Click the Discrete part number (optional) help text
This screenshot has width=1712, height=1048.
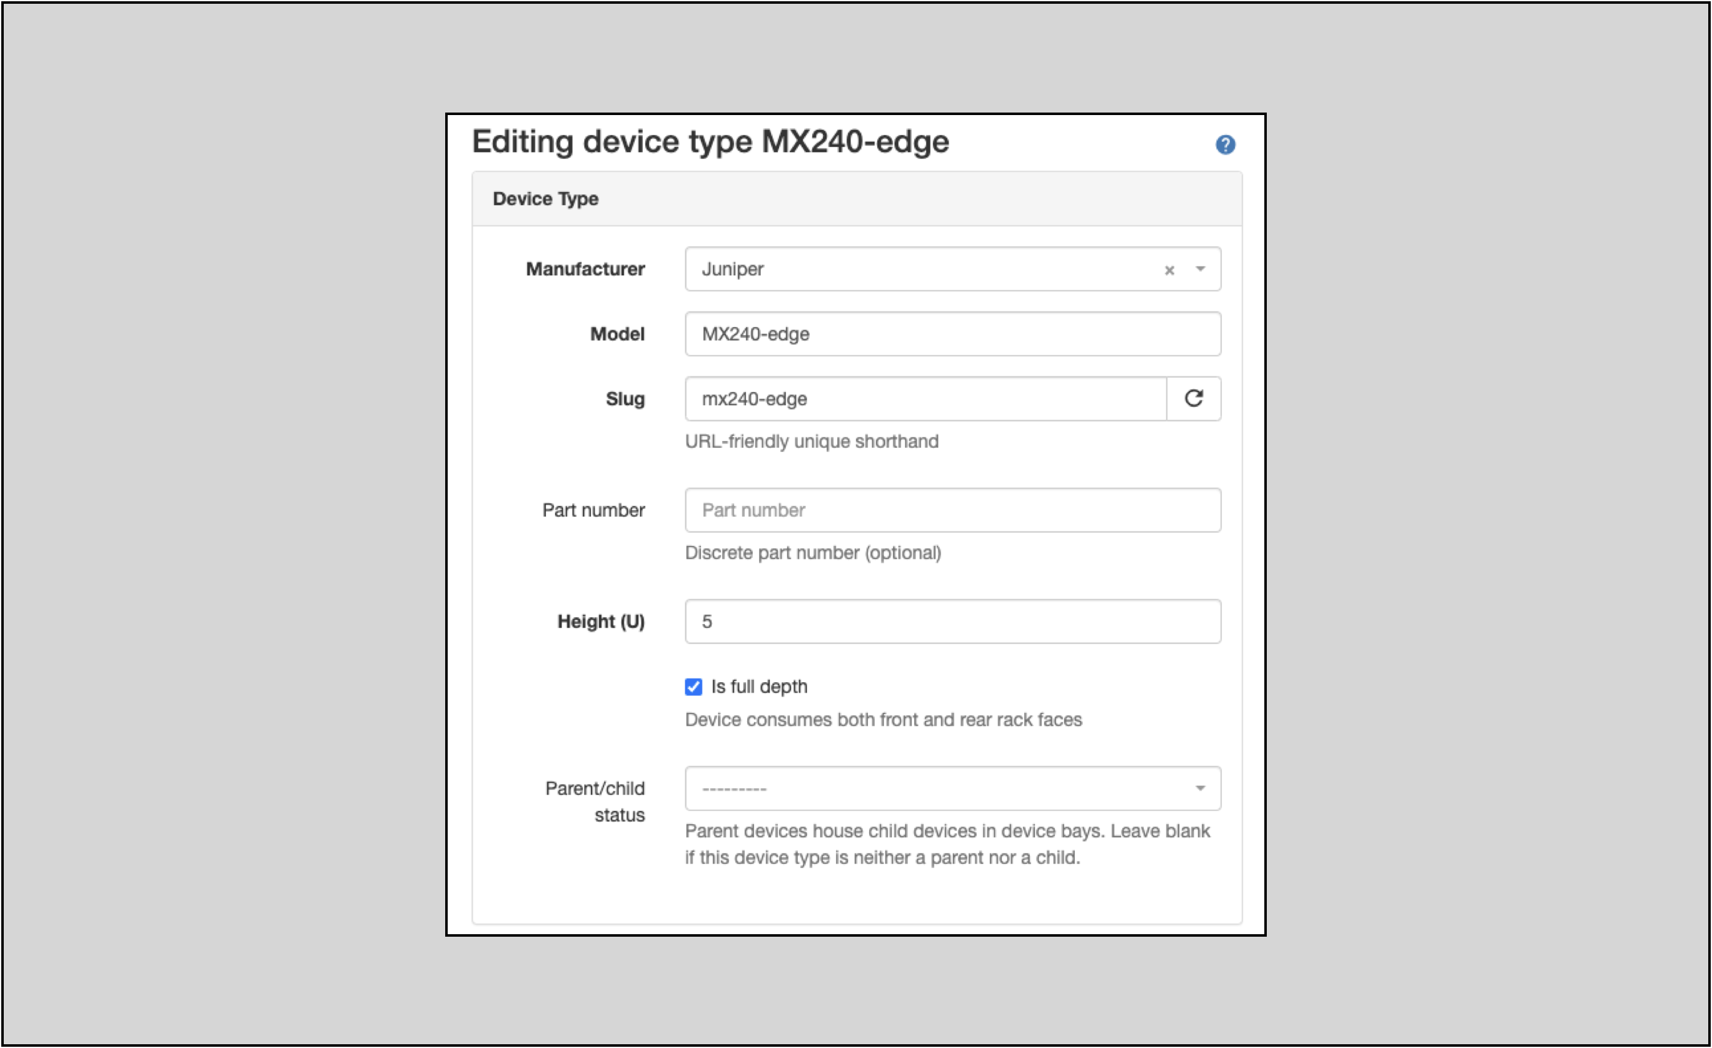click(x=813, y=553)
